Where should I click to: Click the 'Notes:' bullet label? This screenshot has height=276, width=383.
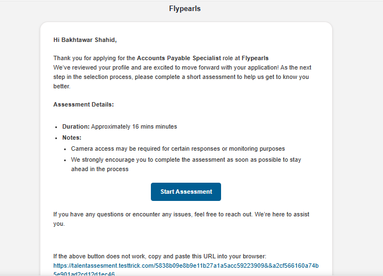(x=72, y=137)
